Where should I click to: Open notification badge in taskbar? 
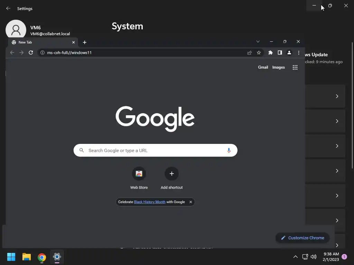tap(344, 257)
